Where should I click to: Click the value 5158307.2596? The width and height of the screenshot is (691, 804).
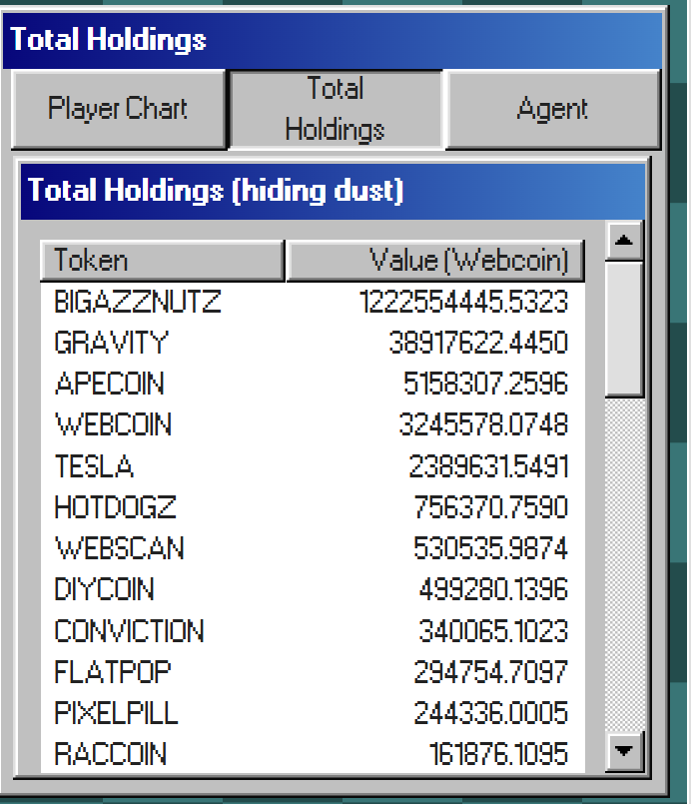485,384
